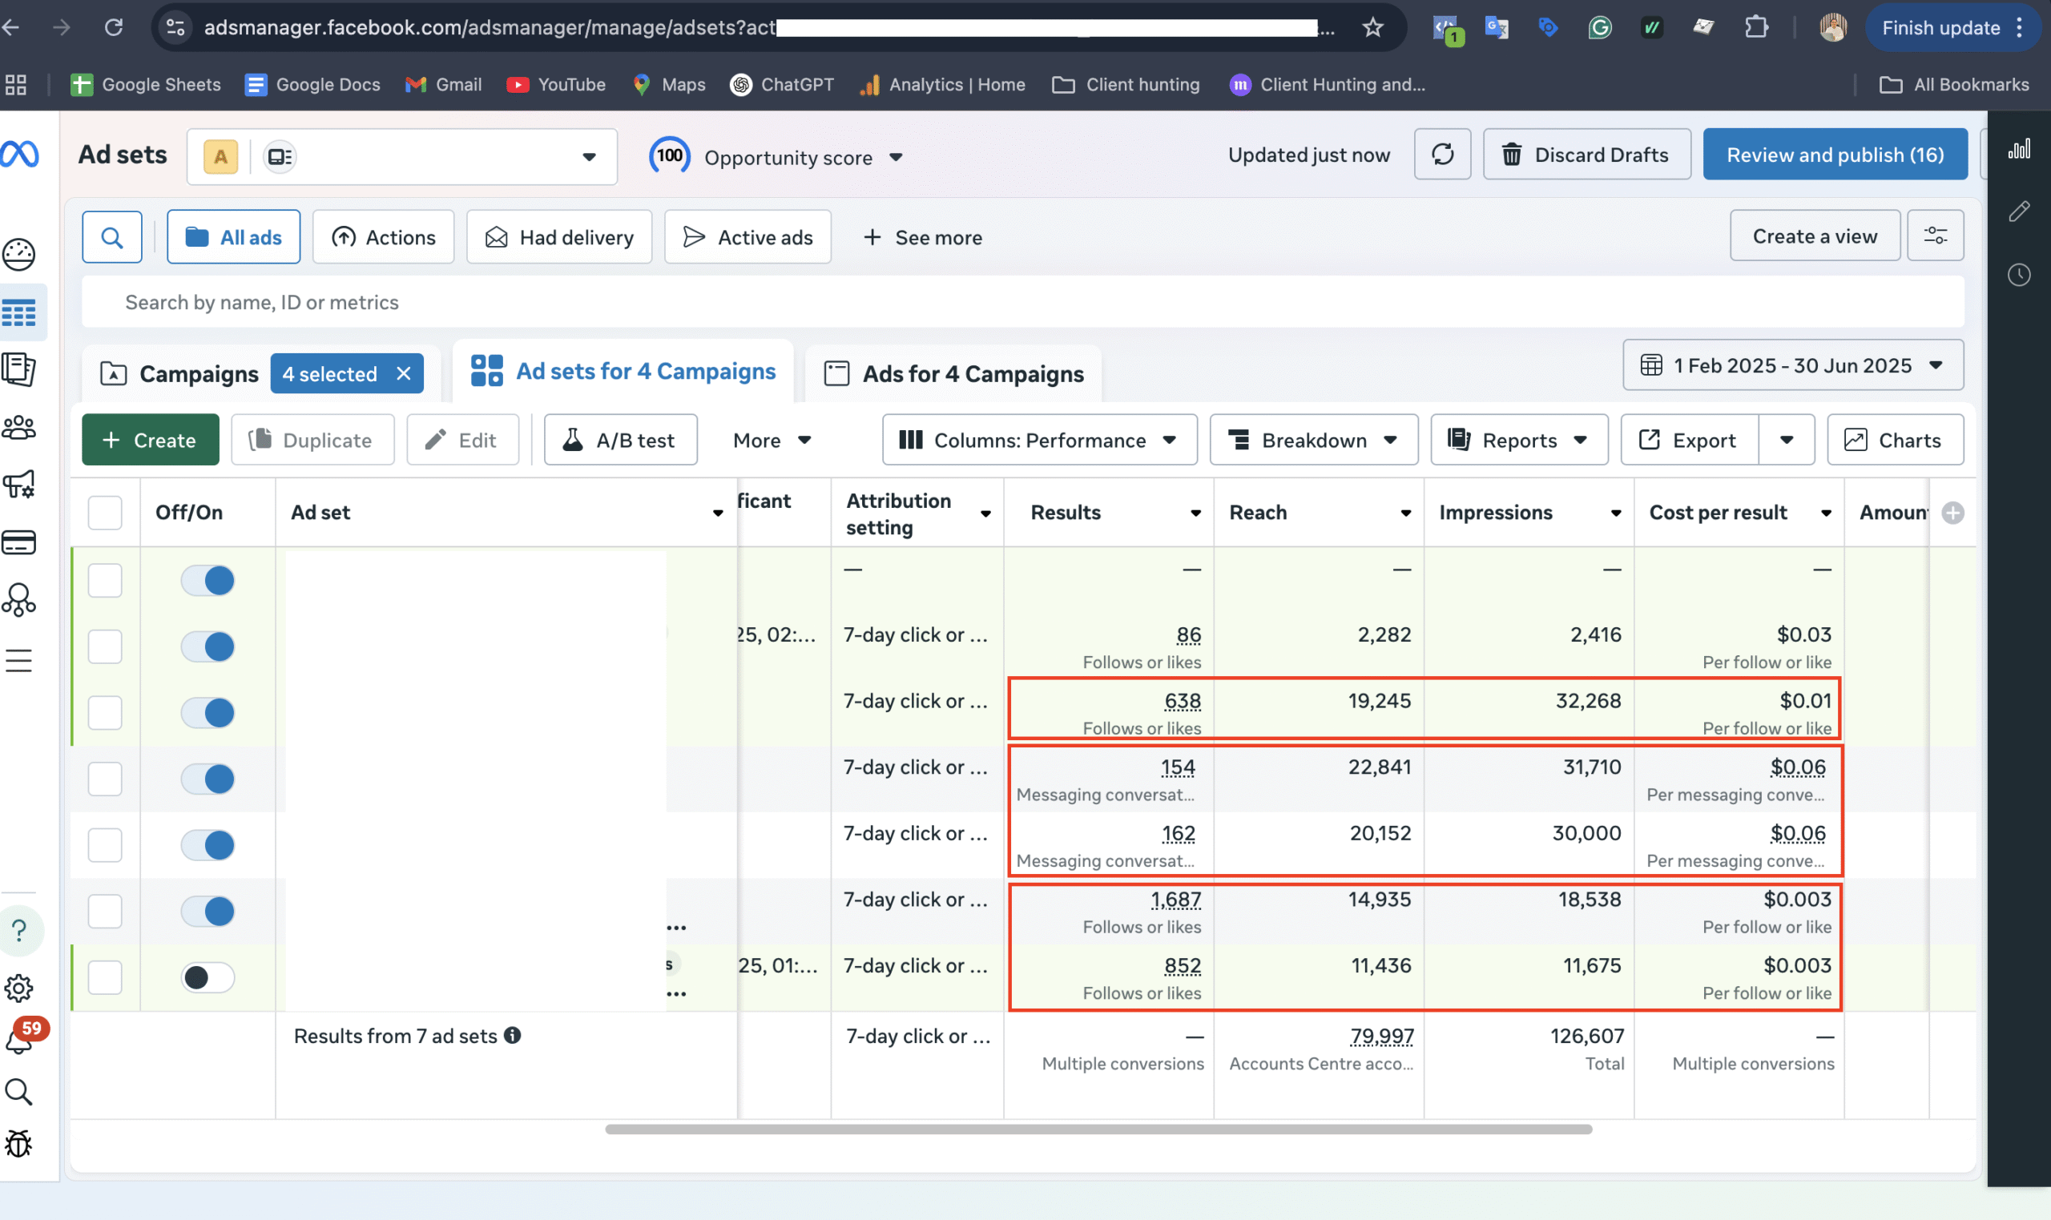Open the billing card icon in sidebar
This screenshot has width=2051, height=1220.
point(20,542)
